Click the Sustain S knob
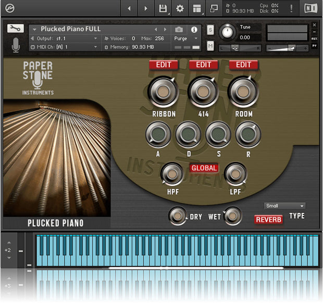 [x=218, y=134]
